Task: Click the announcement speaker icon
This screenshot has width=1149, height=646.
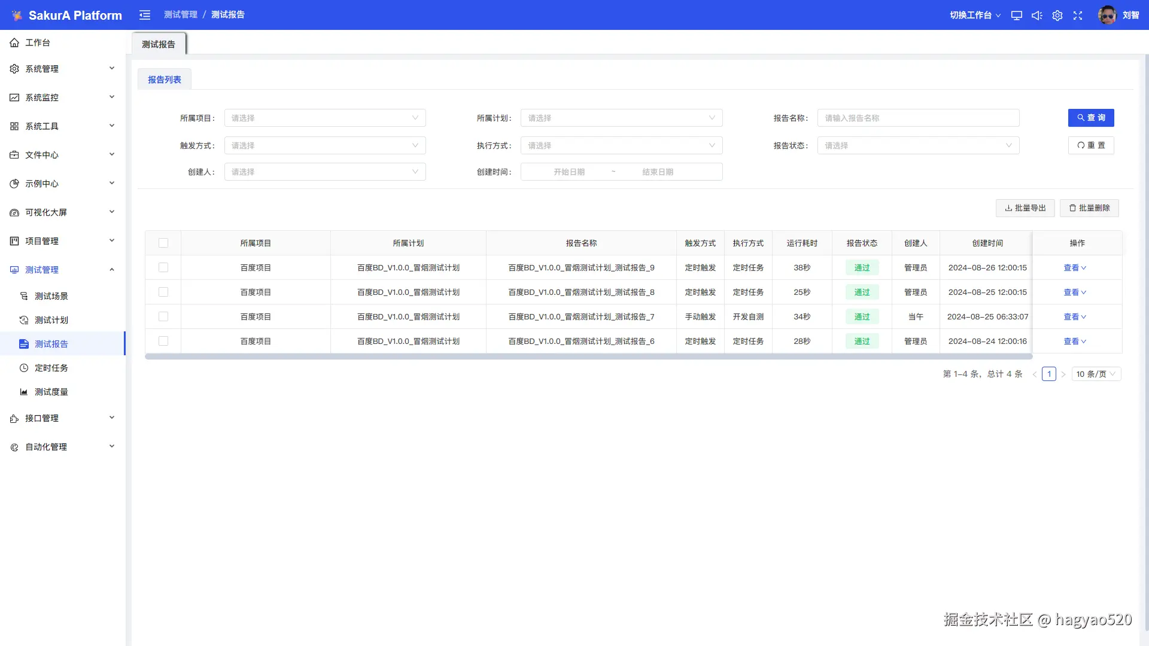Action: tap(1036, 16)
